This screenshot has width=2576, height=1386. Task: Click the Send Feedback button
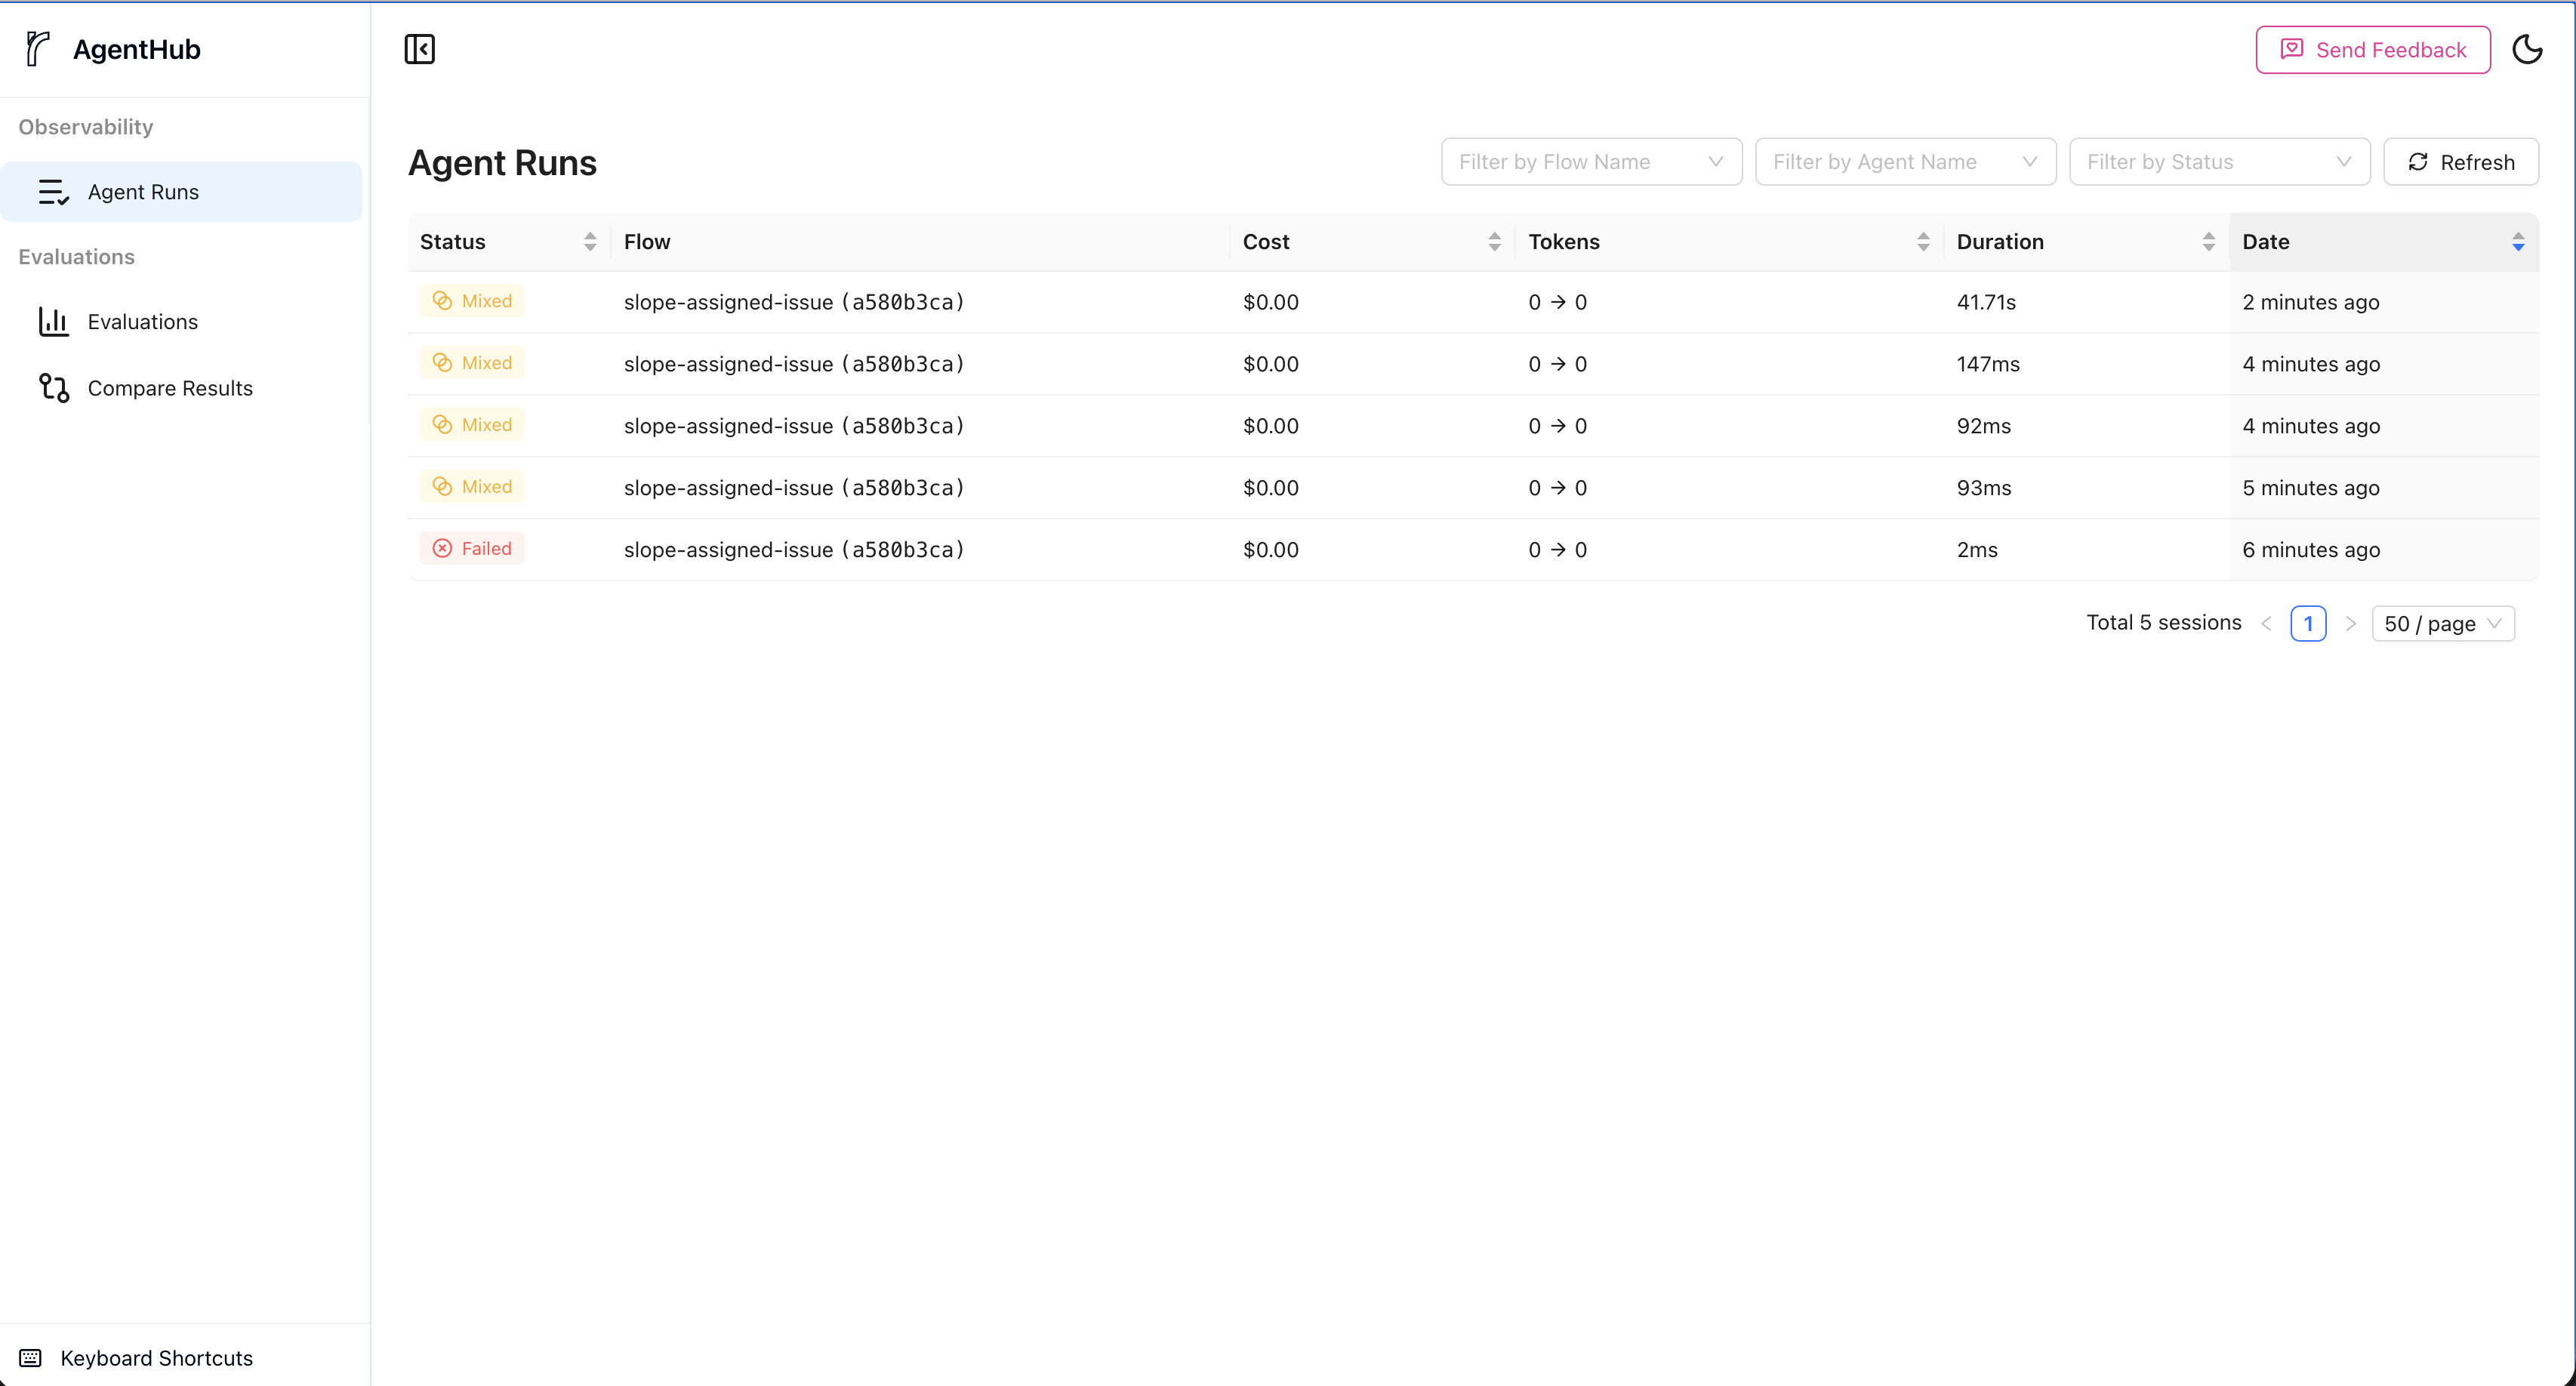click(2372, 50)
